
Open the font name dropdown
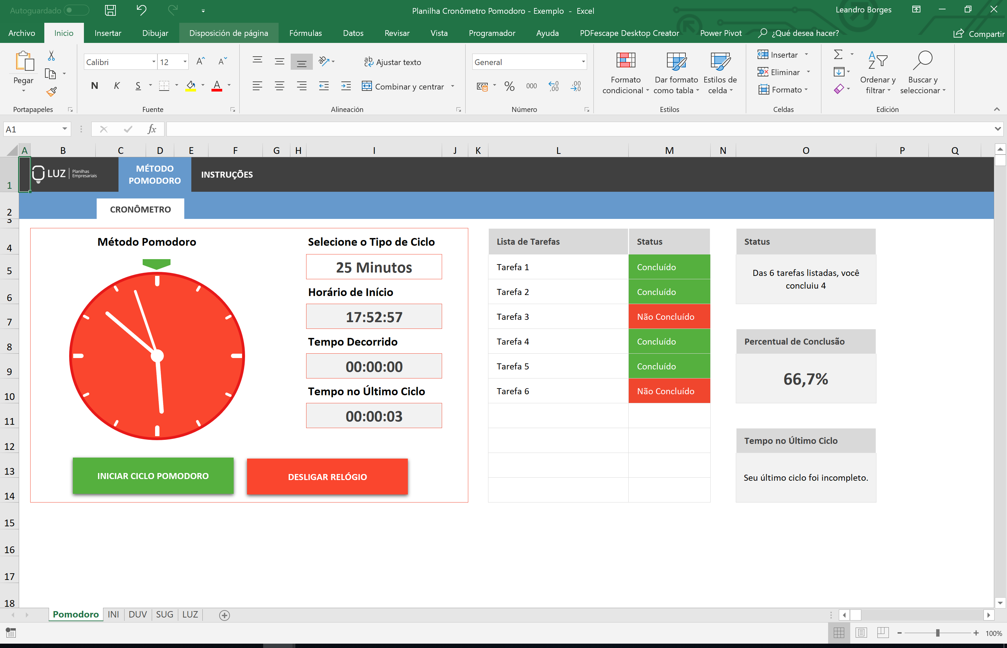154,61
